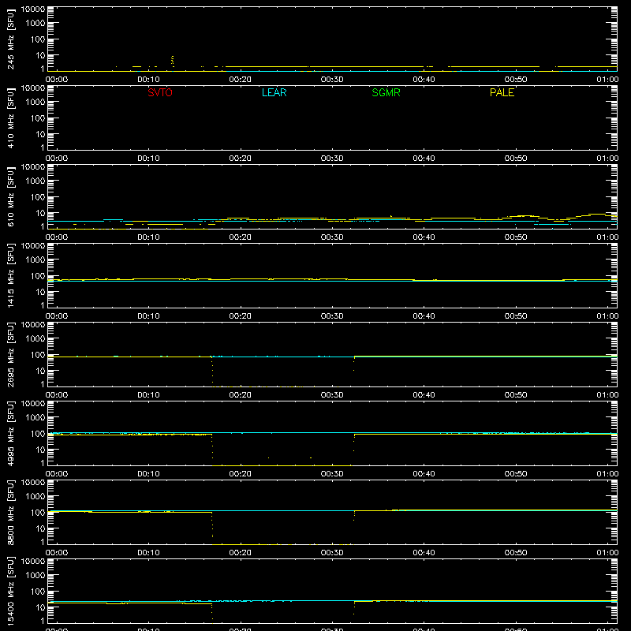Select the 15400 MHz [SFU] axis title
Viewport: 631px width, 631px height.
(x=10, y=592)
